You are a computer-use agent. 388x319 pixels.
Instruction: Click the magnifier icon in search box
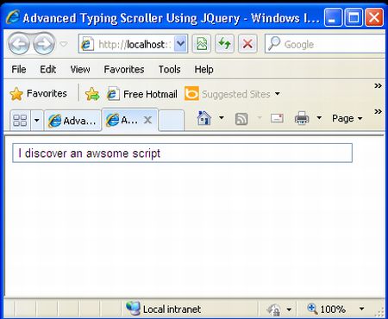[273, 44]
